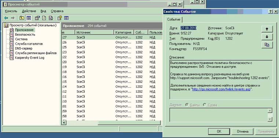Select Kaspersky Event Log in the tree
279x138 pixels.
coord(30,57)
